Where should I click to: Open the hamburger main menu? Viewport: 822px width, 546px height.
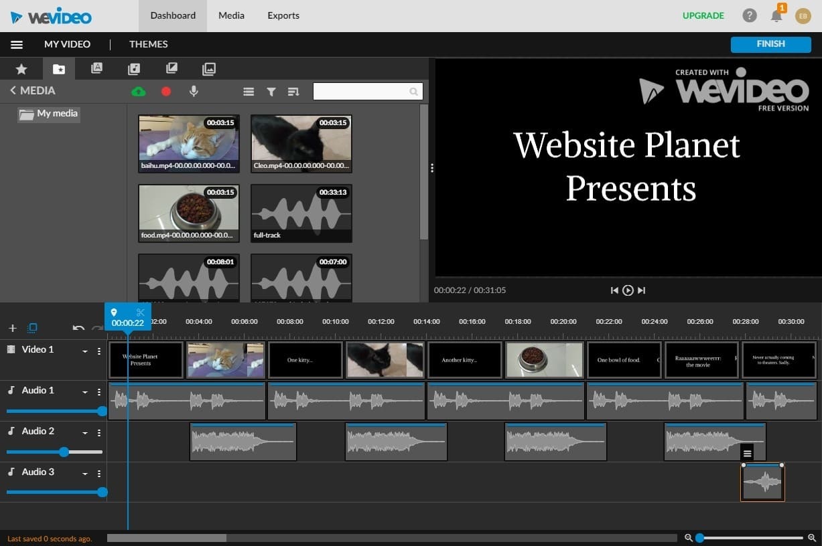[17, 44]
